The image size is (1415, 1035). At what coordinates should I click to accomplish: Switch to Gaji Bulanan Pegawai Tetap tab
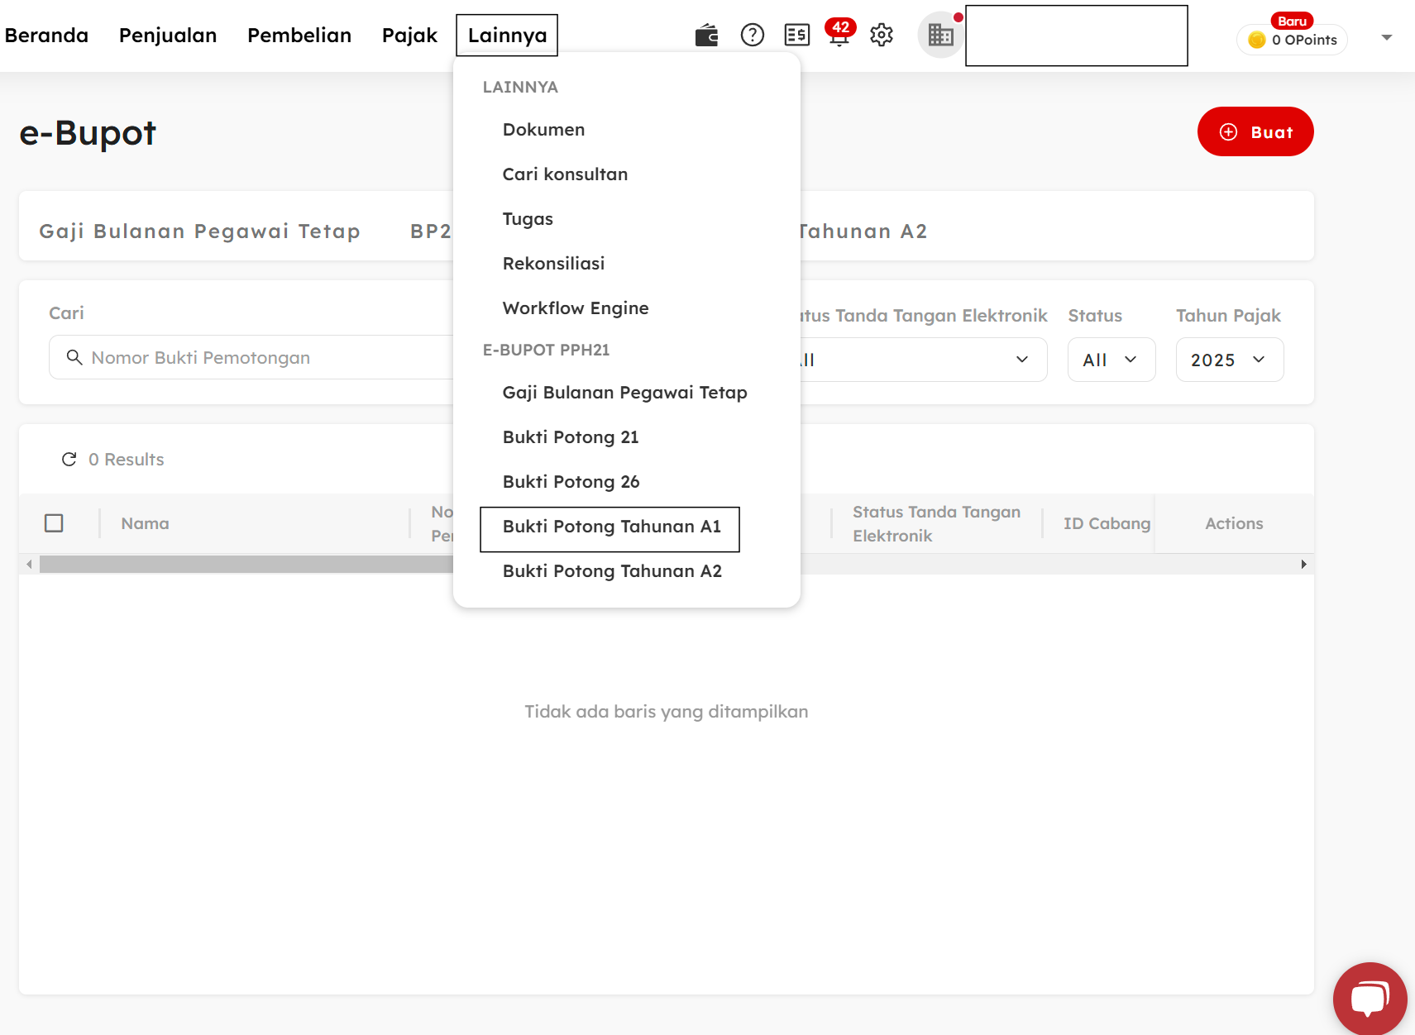pos(199,231)
